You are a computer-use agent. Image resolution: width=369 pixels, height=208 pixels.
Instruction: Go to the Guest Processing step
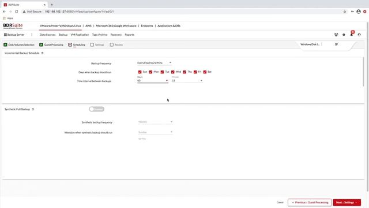(51, 44)
